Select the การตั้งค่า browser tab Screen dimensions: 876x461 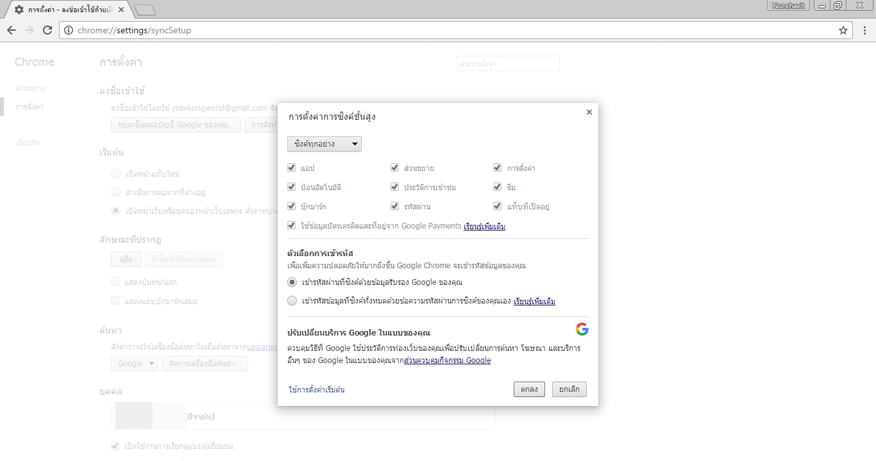tap(70, 10)
